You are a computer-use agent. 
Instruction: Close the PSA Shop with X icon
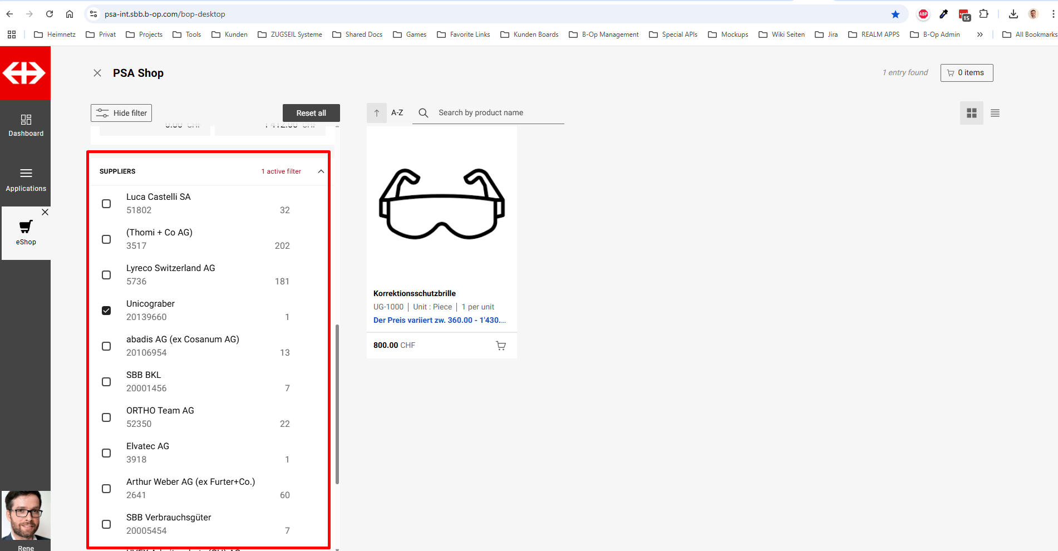[x=97, y=73]
